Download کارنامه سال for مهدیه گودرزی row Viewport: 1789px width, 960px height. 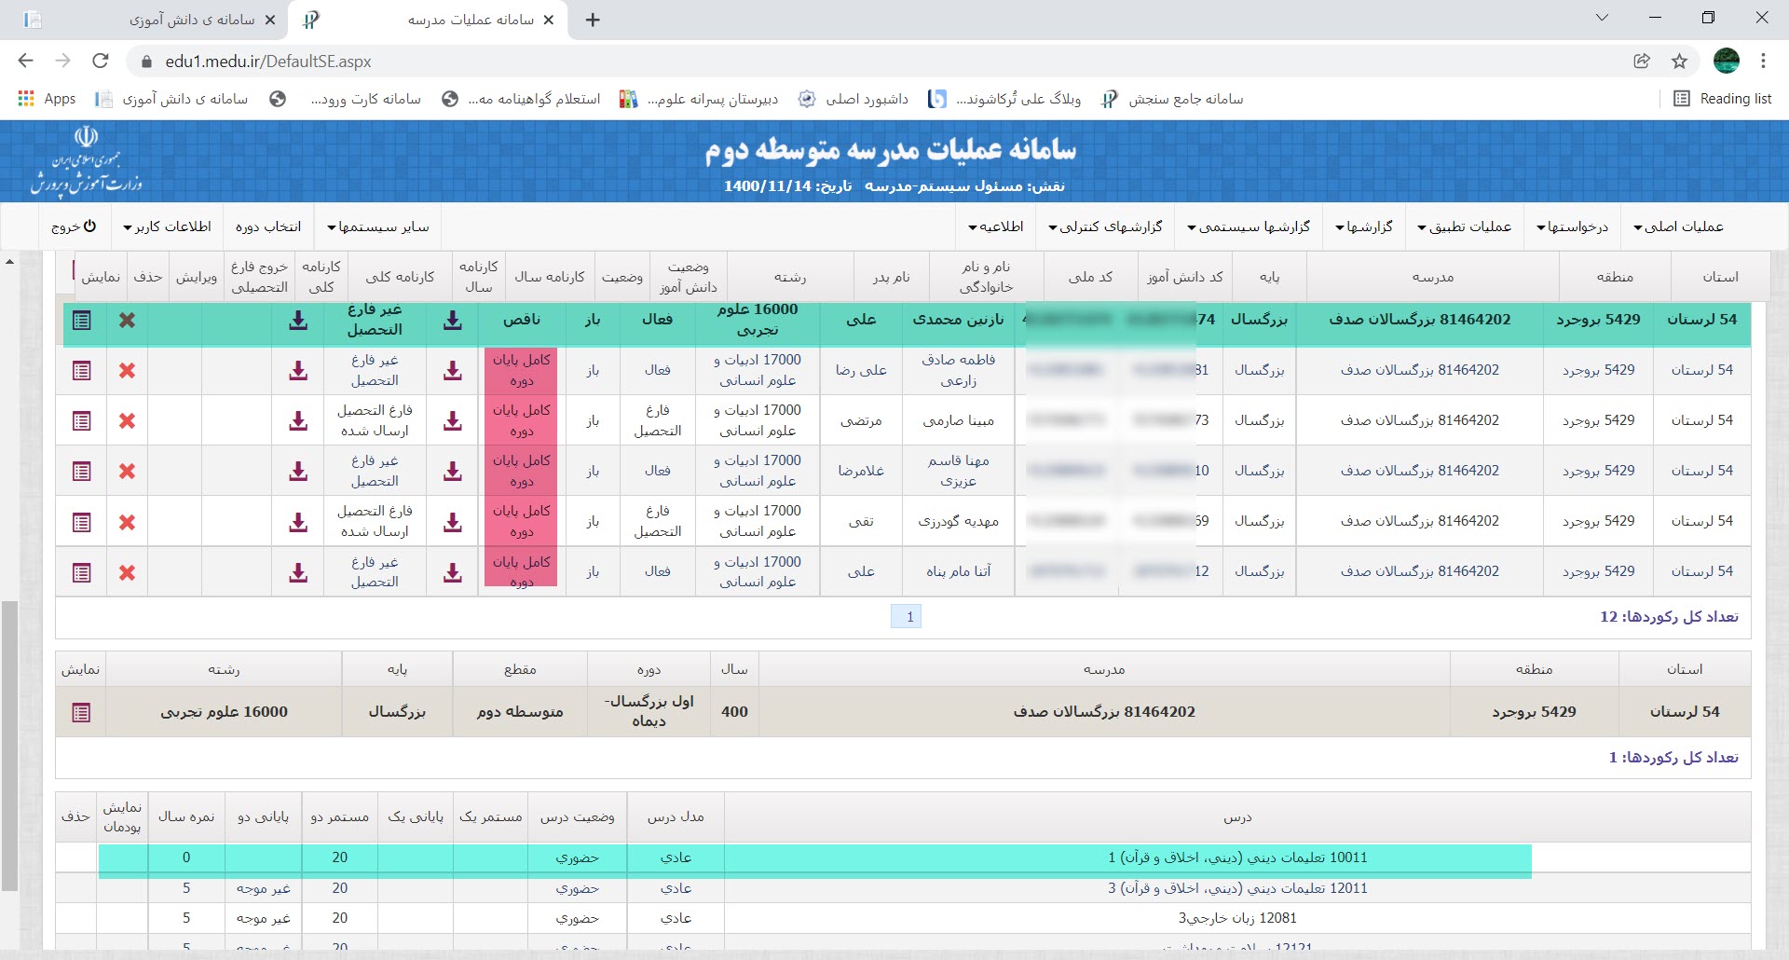coord(453,522)
